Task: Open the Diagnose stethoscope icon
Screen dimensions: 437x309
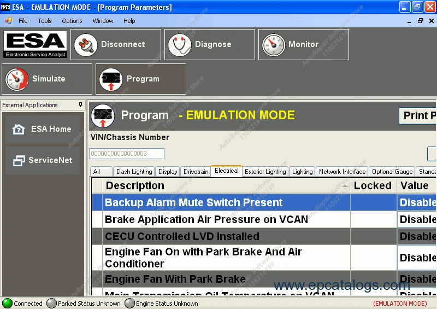Action: (x=180, y=45)
